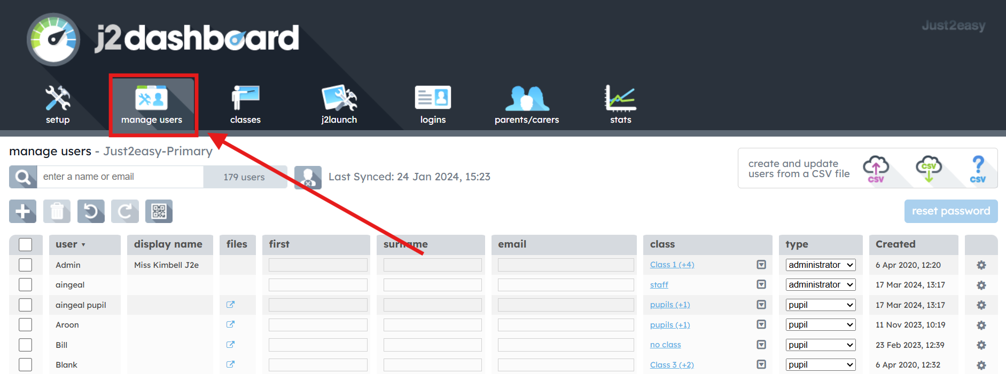Open type dropdown for aingeal
1006x374 pixels.
point(821,284)
